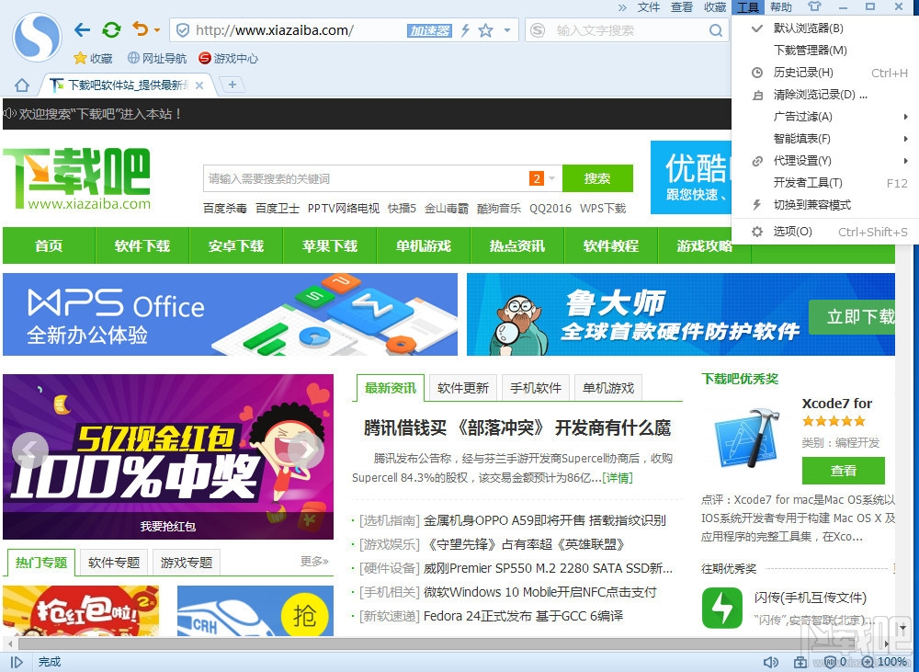
Task: Open the [详情] news detail link
Action: (618, 478)
